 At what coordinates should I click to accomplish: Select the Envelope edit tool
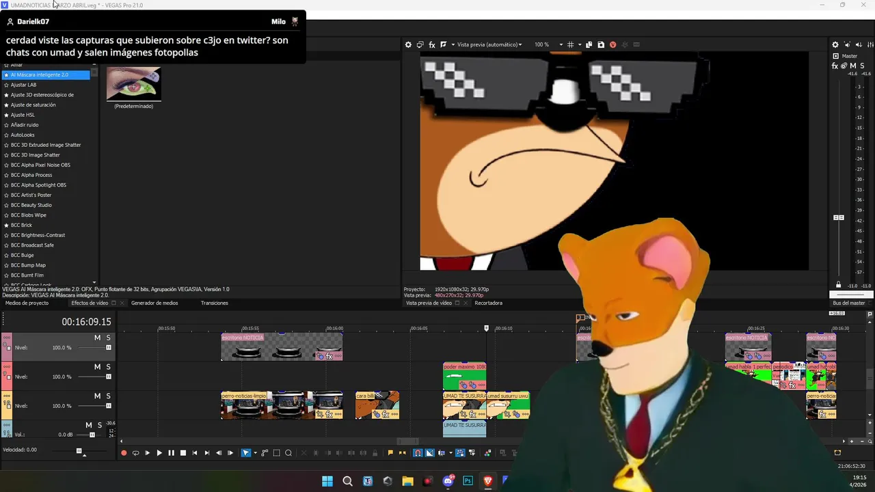(265, 452)
